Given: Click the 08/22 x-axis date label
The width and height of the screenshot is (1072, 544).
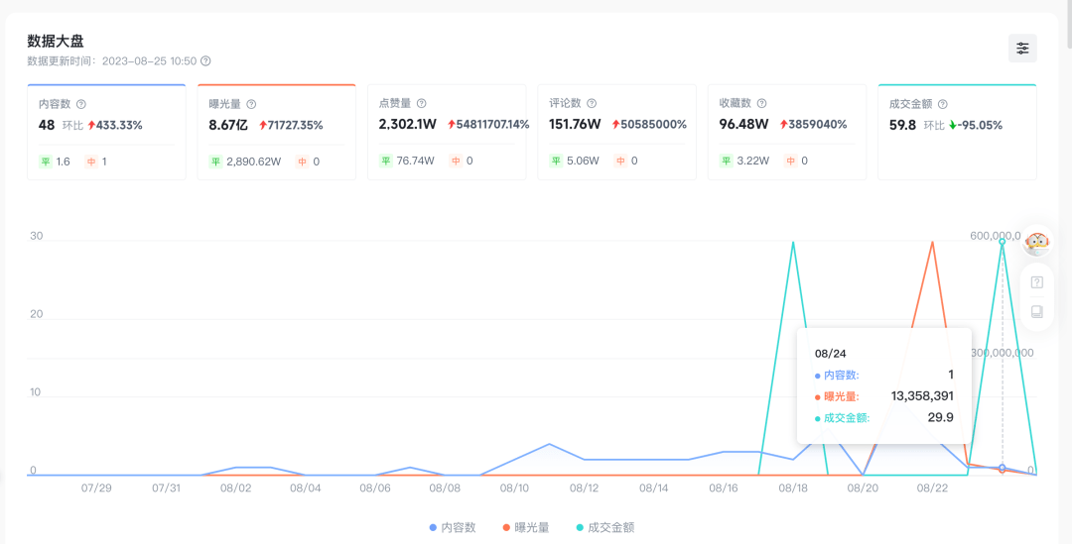Looking at the screenshot, I should [x=932, y=489].
